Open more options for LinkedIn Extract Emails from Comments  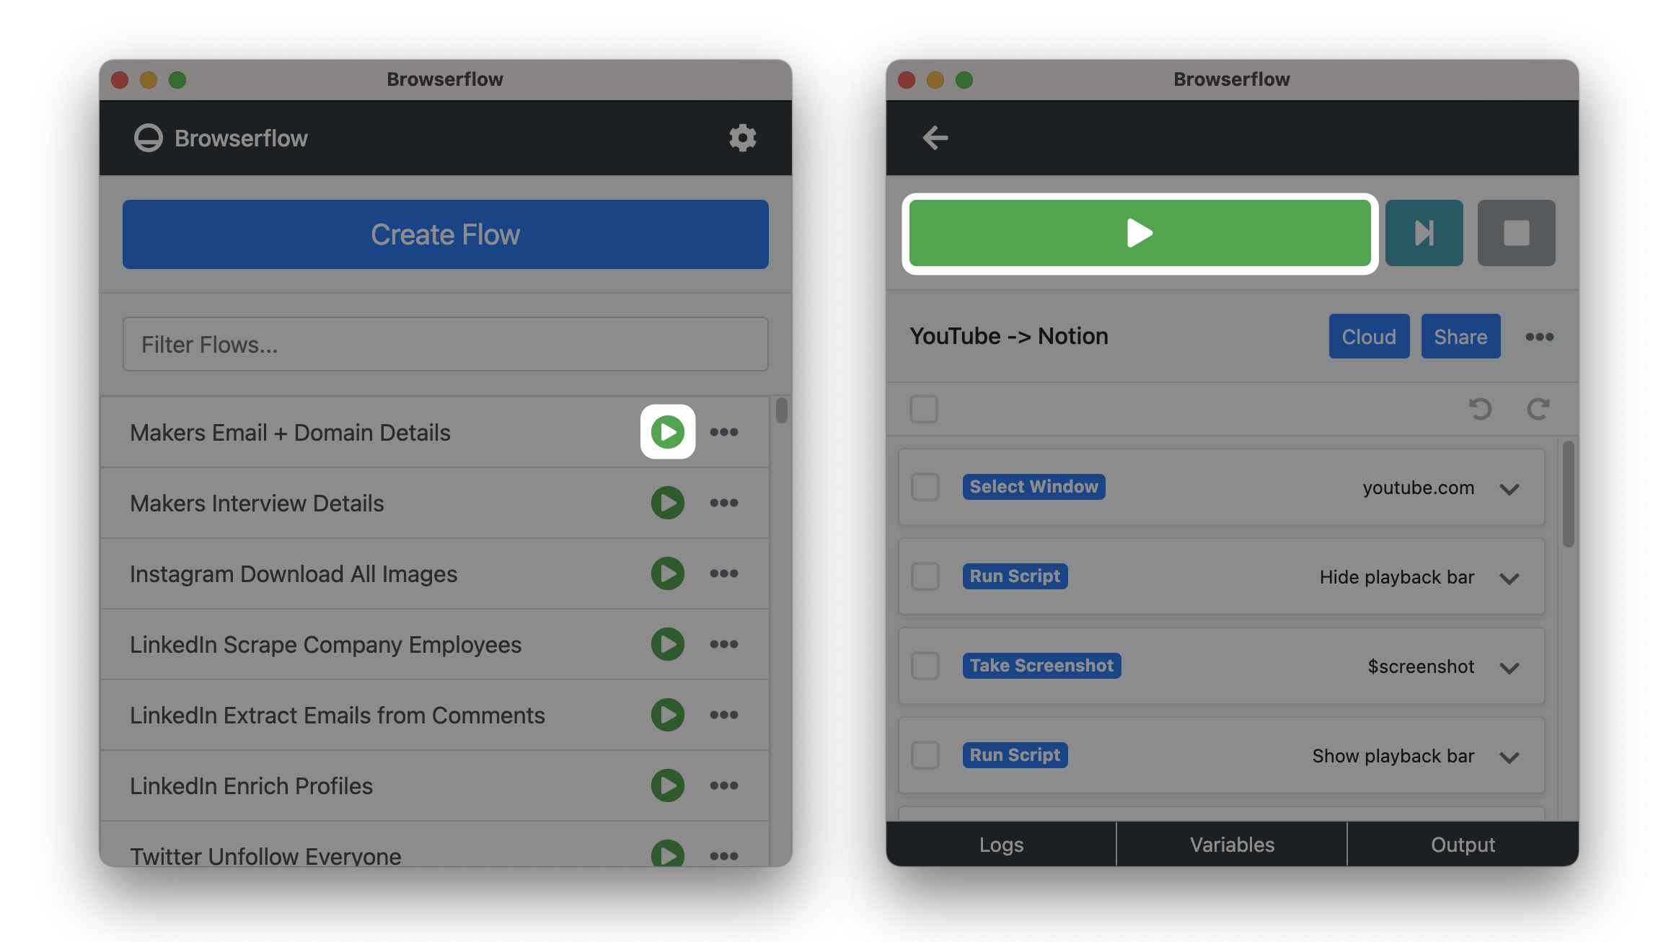pyautogui.click(x=724, y=715)
